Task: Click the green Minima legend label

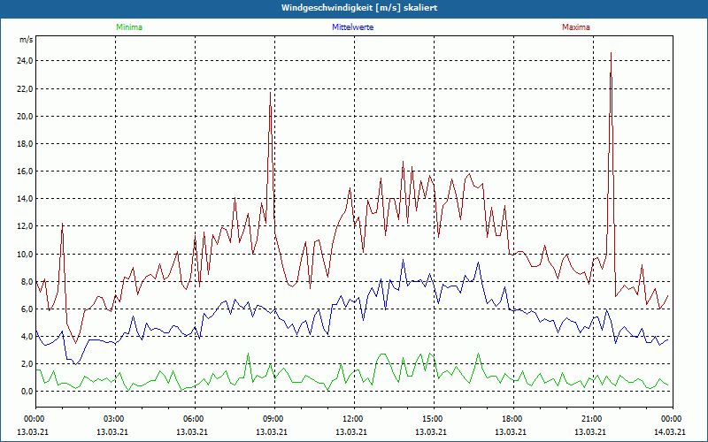Action: click(x=129, y=27)
